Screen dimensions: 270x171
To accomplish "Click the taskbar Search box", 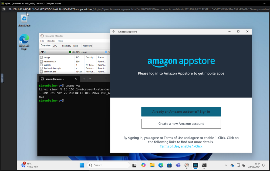I will (109, 165).
